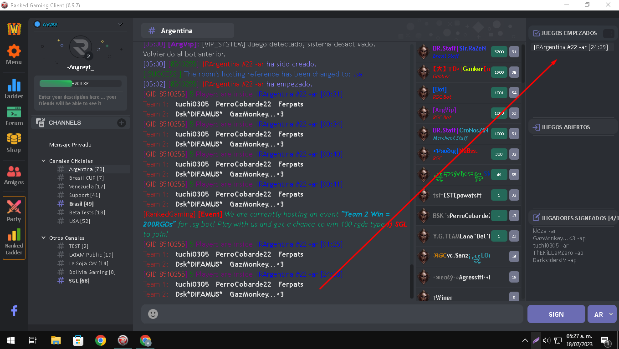
Task: Open the USA [52] channel
Action: pyautogui.click(x=79, y=221)
